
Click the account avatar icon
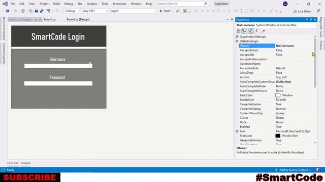(x=285, y=4)
